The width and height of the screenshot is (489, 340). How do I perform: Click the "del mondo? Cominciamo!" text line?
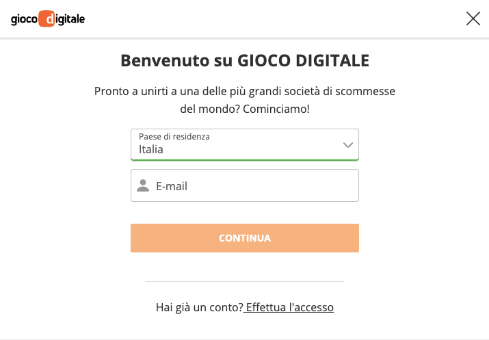tap(245, 109)
